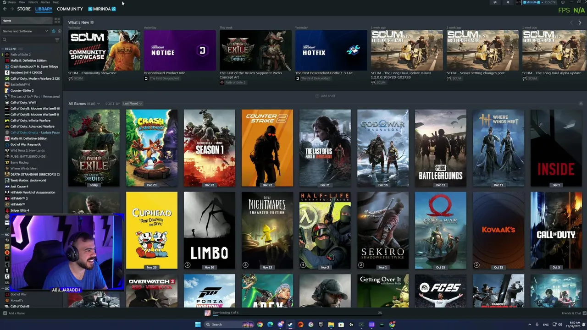Select Resident Evil 4 (2005) in sidebar

26,72
